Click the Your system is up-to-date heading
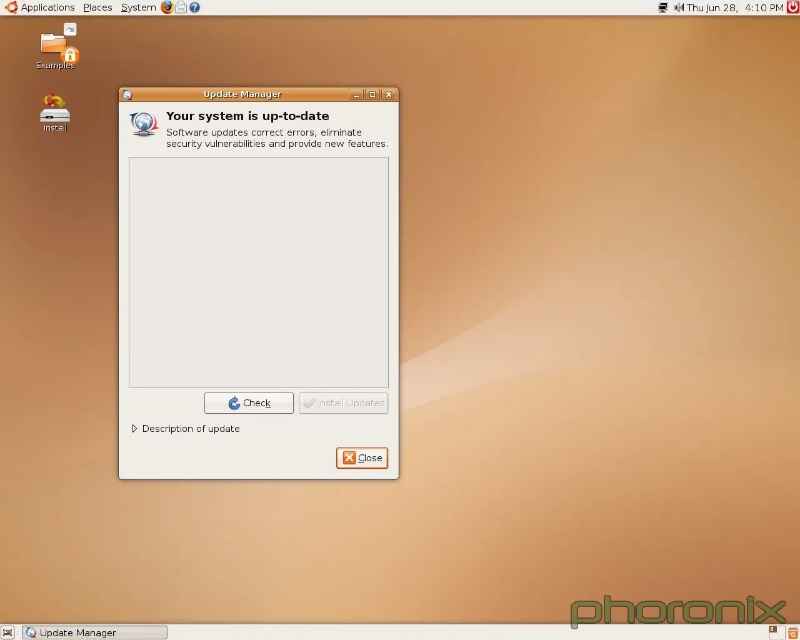 [247, 116]
